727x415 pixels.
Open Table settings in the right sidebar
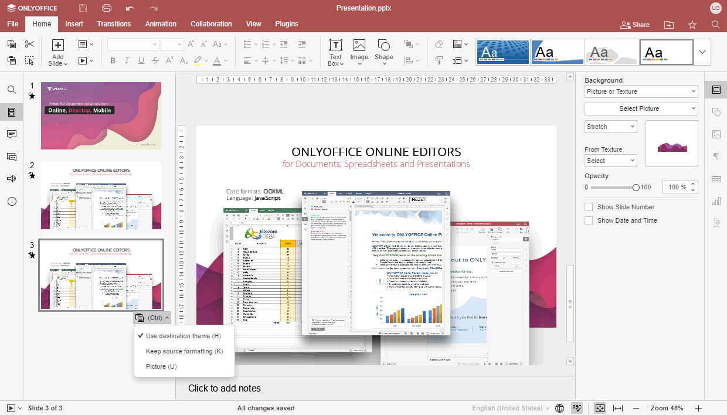(716, 179)
